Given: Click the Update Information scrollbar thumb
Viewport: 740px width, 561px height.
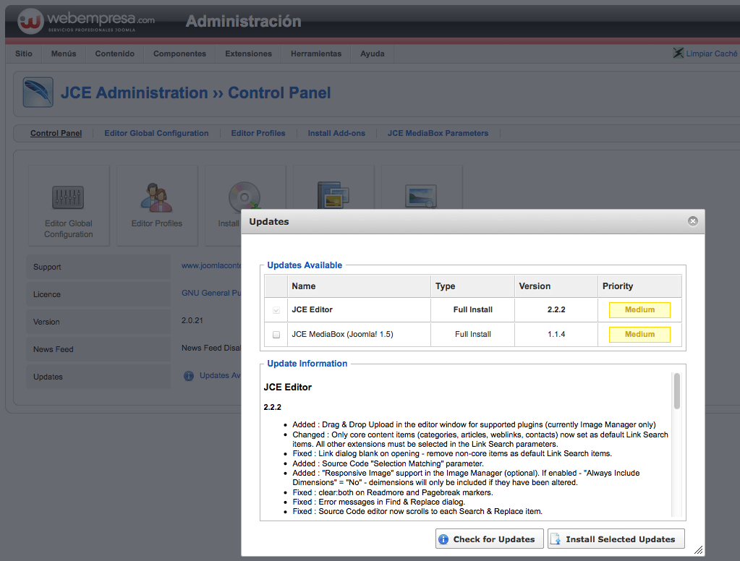Looking at the screenshot, I should click(x=677, y=391).
